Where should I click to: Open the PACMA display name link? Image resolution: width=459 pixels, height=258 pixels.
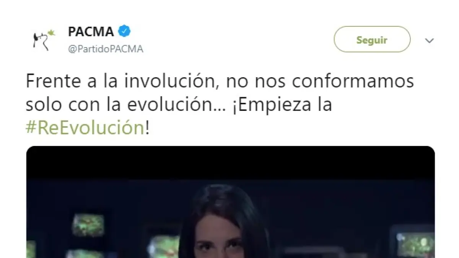pos(91,32)
